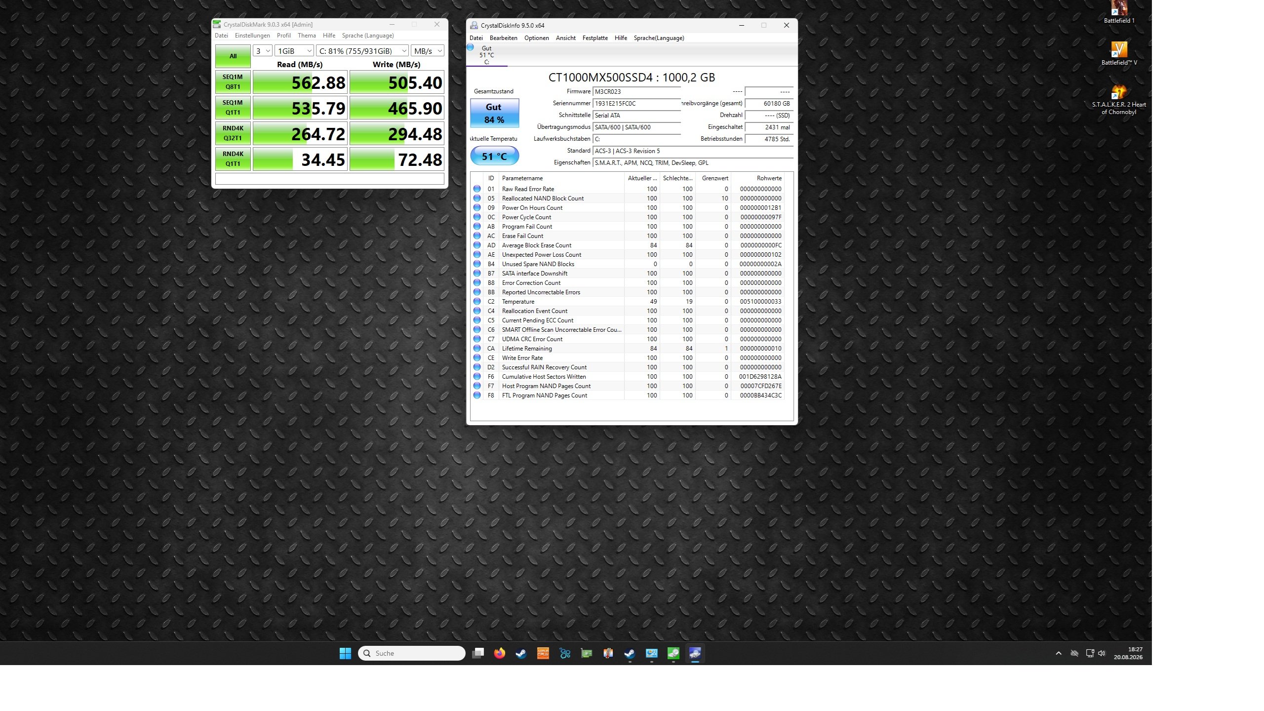Screen dimensions: 1264x711
Task: Show hidden system tray icons
Action: point(1058,653)
